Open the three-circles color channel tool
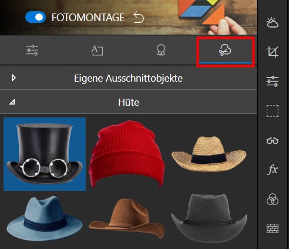 pyautogui.click(x=273, y=199)
